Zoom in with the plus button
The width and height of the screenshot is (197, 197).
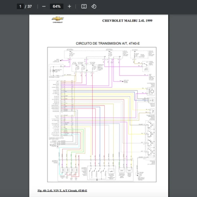pos(69,7)
